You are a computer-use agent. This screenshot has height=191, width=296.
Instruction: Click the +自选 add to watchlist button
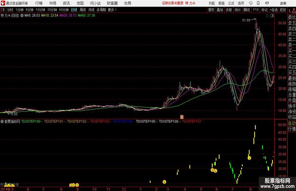click(274, 10)
